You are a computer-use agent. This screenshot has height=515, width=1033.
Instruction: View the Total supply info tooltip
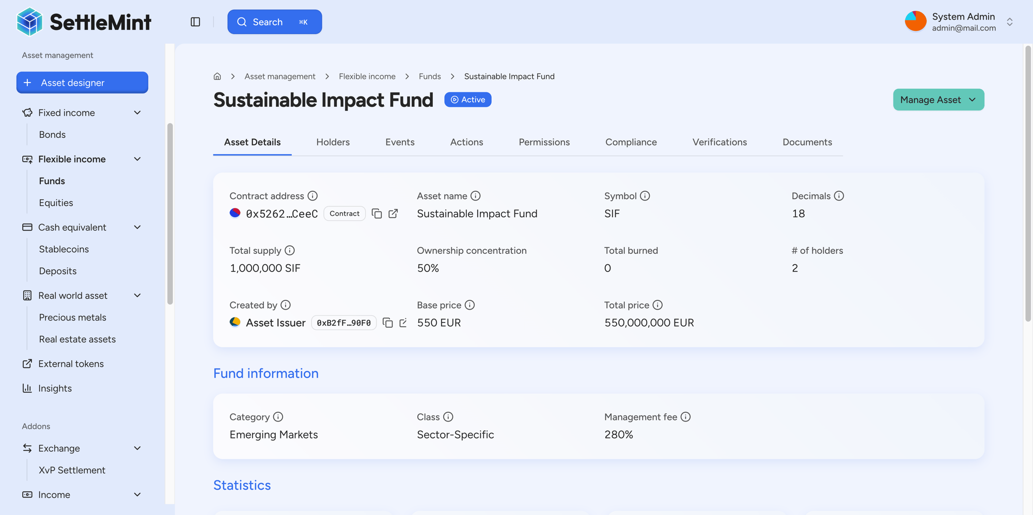coord(290,250)
